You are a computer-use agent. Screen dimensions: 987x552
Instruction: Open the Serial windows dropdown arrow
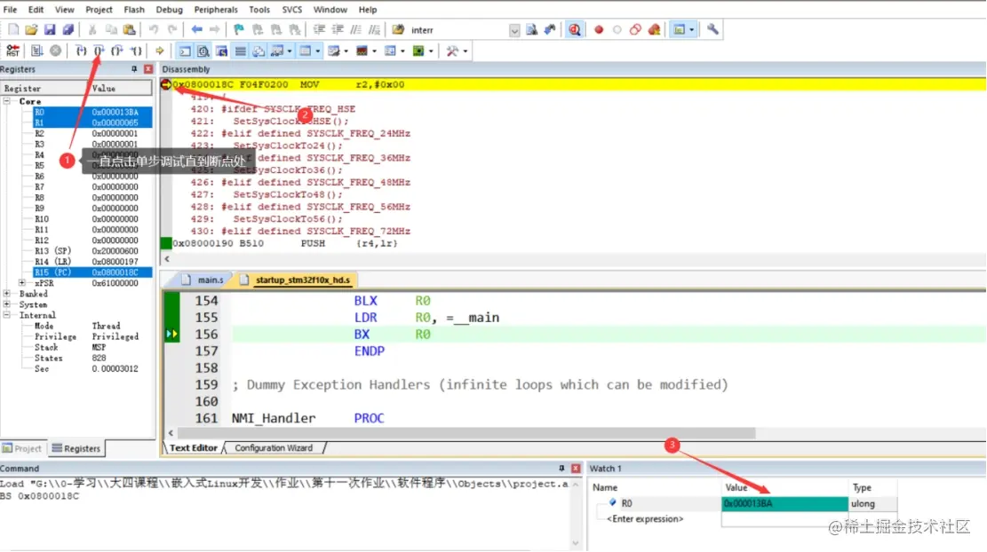tap(346, 51)
